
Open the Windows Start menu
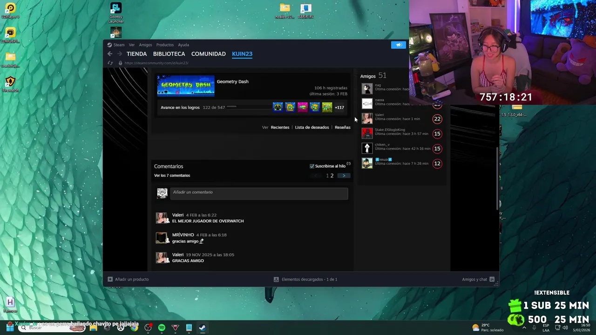[10, 328]
